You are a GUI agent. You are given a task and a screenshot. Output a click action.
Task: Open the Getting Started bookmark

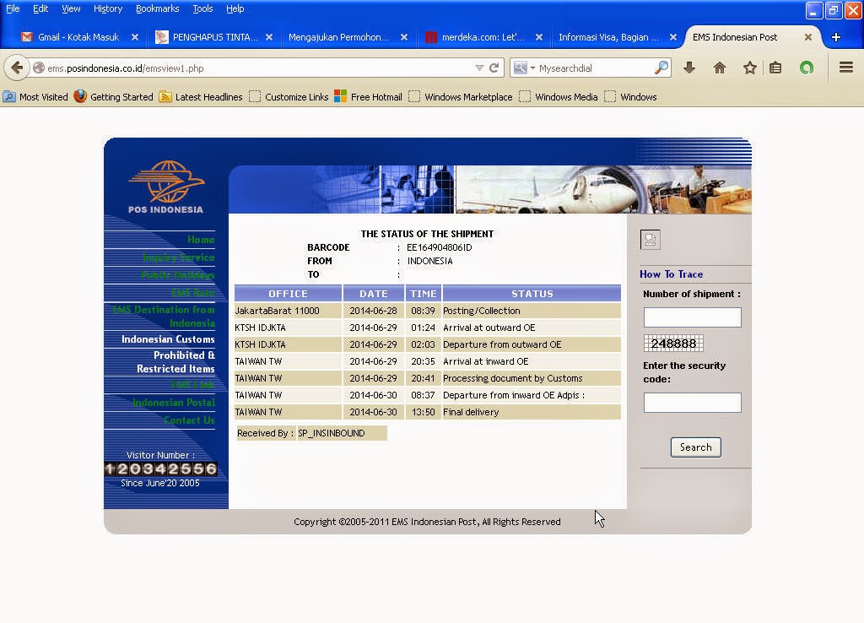(114, 97)
